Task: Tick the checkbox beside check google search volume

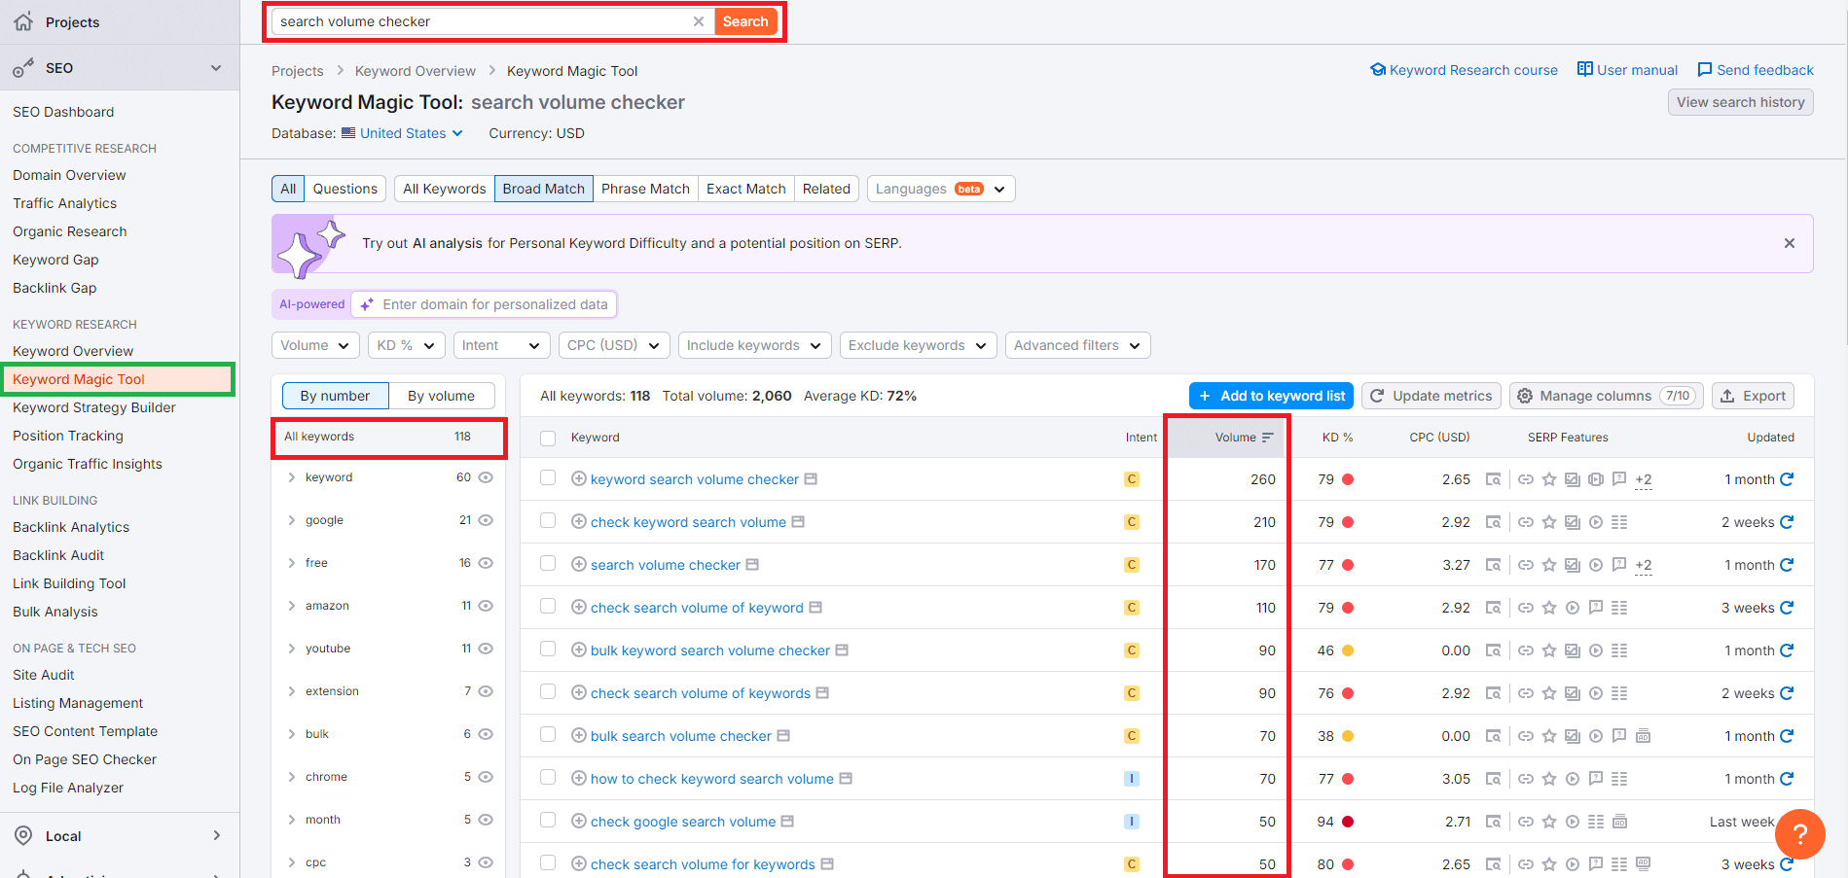Action: [548, 822]
